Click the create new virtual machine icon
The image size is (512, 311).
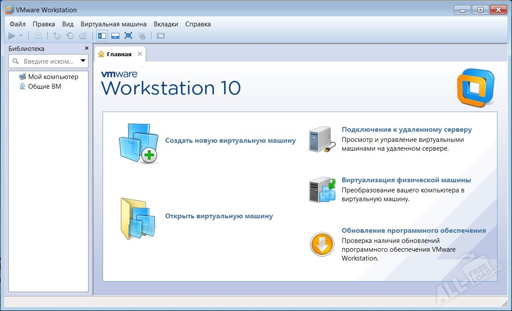tap(138, 143)
